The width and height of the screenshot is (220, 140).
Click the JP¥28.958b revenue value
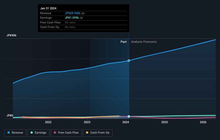(73, 13)
